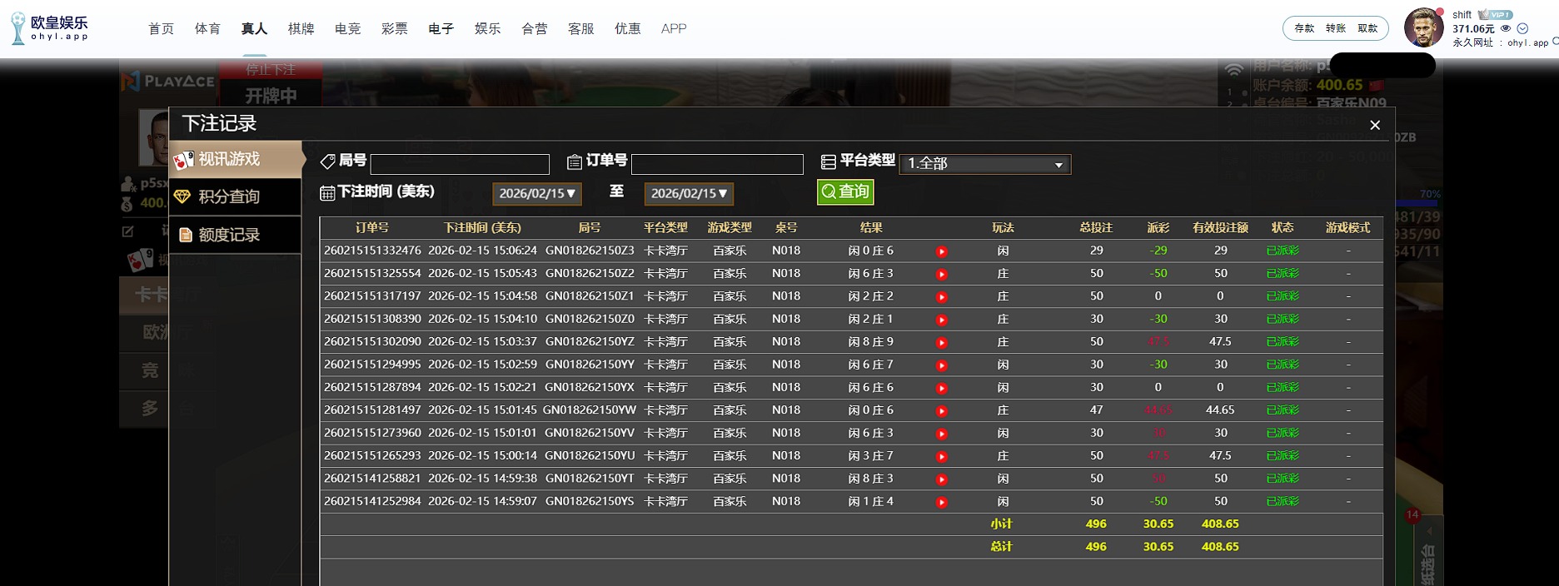Click the red replay icon for order 260215141252984
Viewport: 1559px width, 586px height.
pos(941,502)
